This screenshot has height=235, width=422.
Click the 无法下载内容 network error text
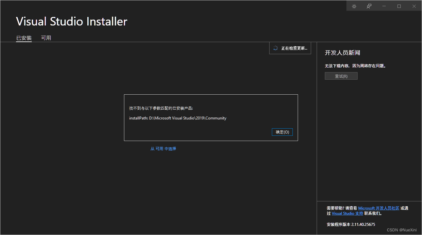click(x=356, y=66)
